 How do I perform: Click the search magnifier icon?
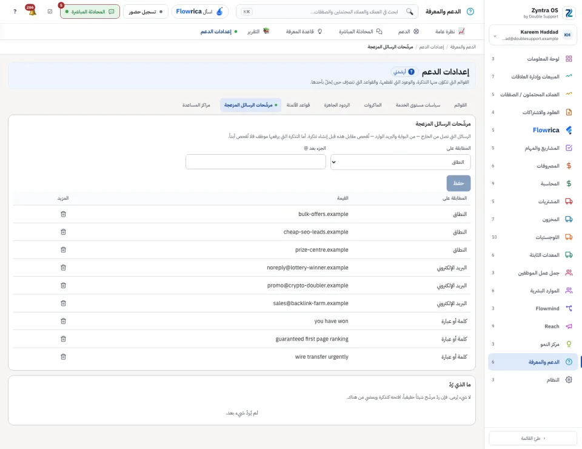tap(409, 12)
